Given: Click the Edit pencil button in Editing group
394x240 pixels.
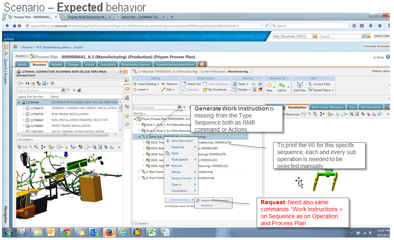Looking at the screenshot, I should [x=167, y=90].
